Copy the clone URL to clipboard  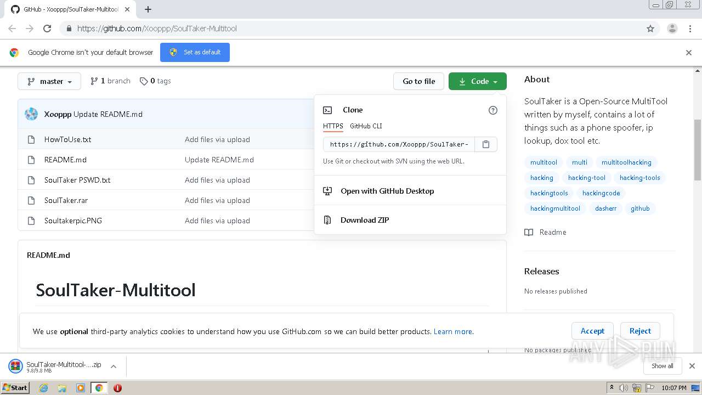pos(486,144)
